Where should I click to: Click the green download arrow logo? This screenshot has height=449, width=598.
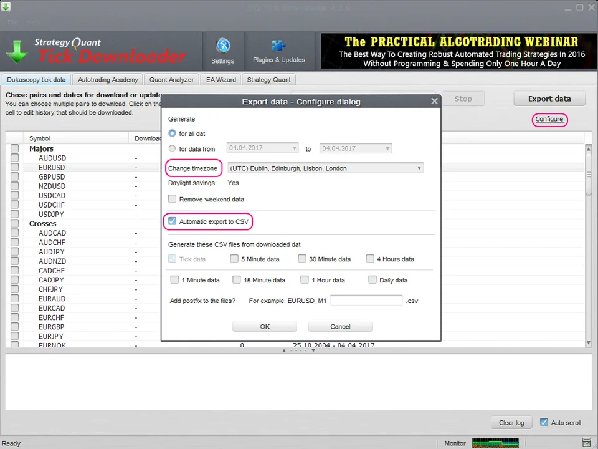click(x=17, y=52)
